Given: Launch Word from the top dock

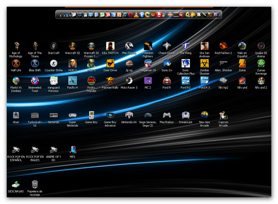Looking at the screenshot, I should coord(113,15).
